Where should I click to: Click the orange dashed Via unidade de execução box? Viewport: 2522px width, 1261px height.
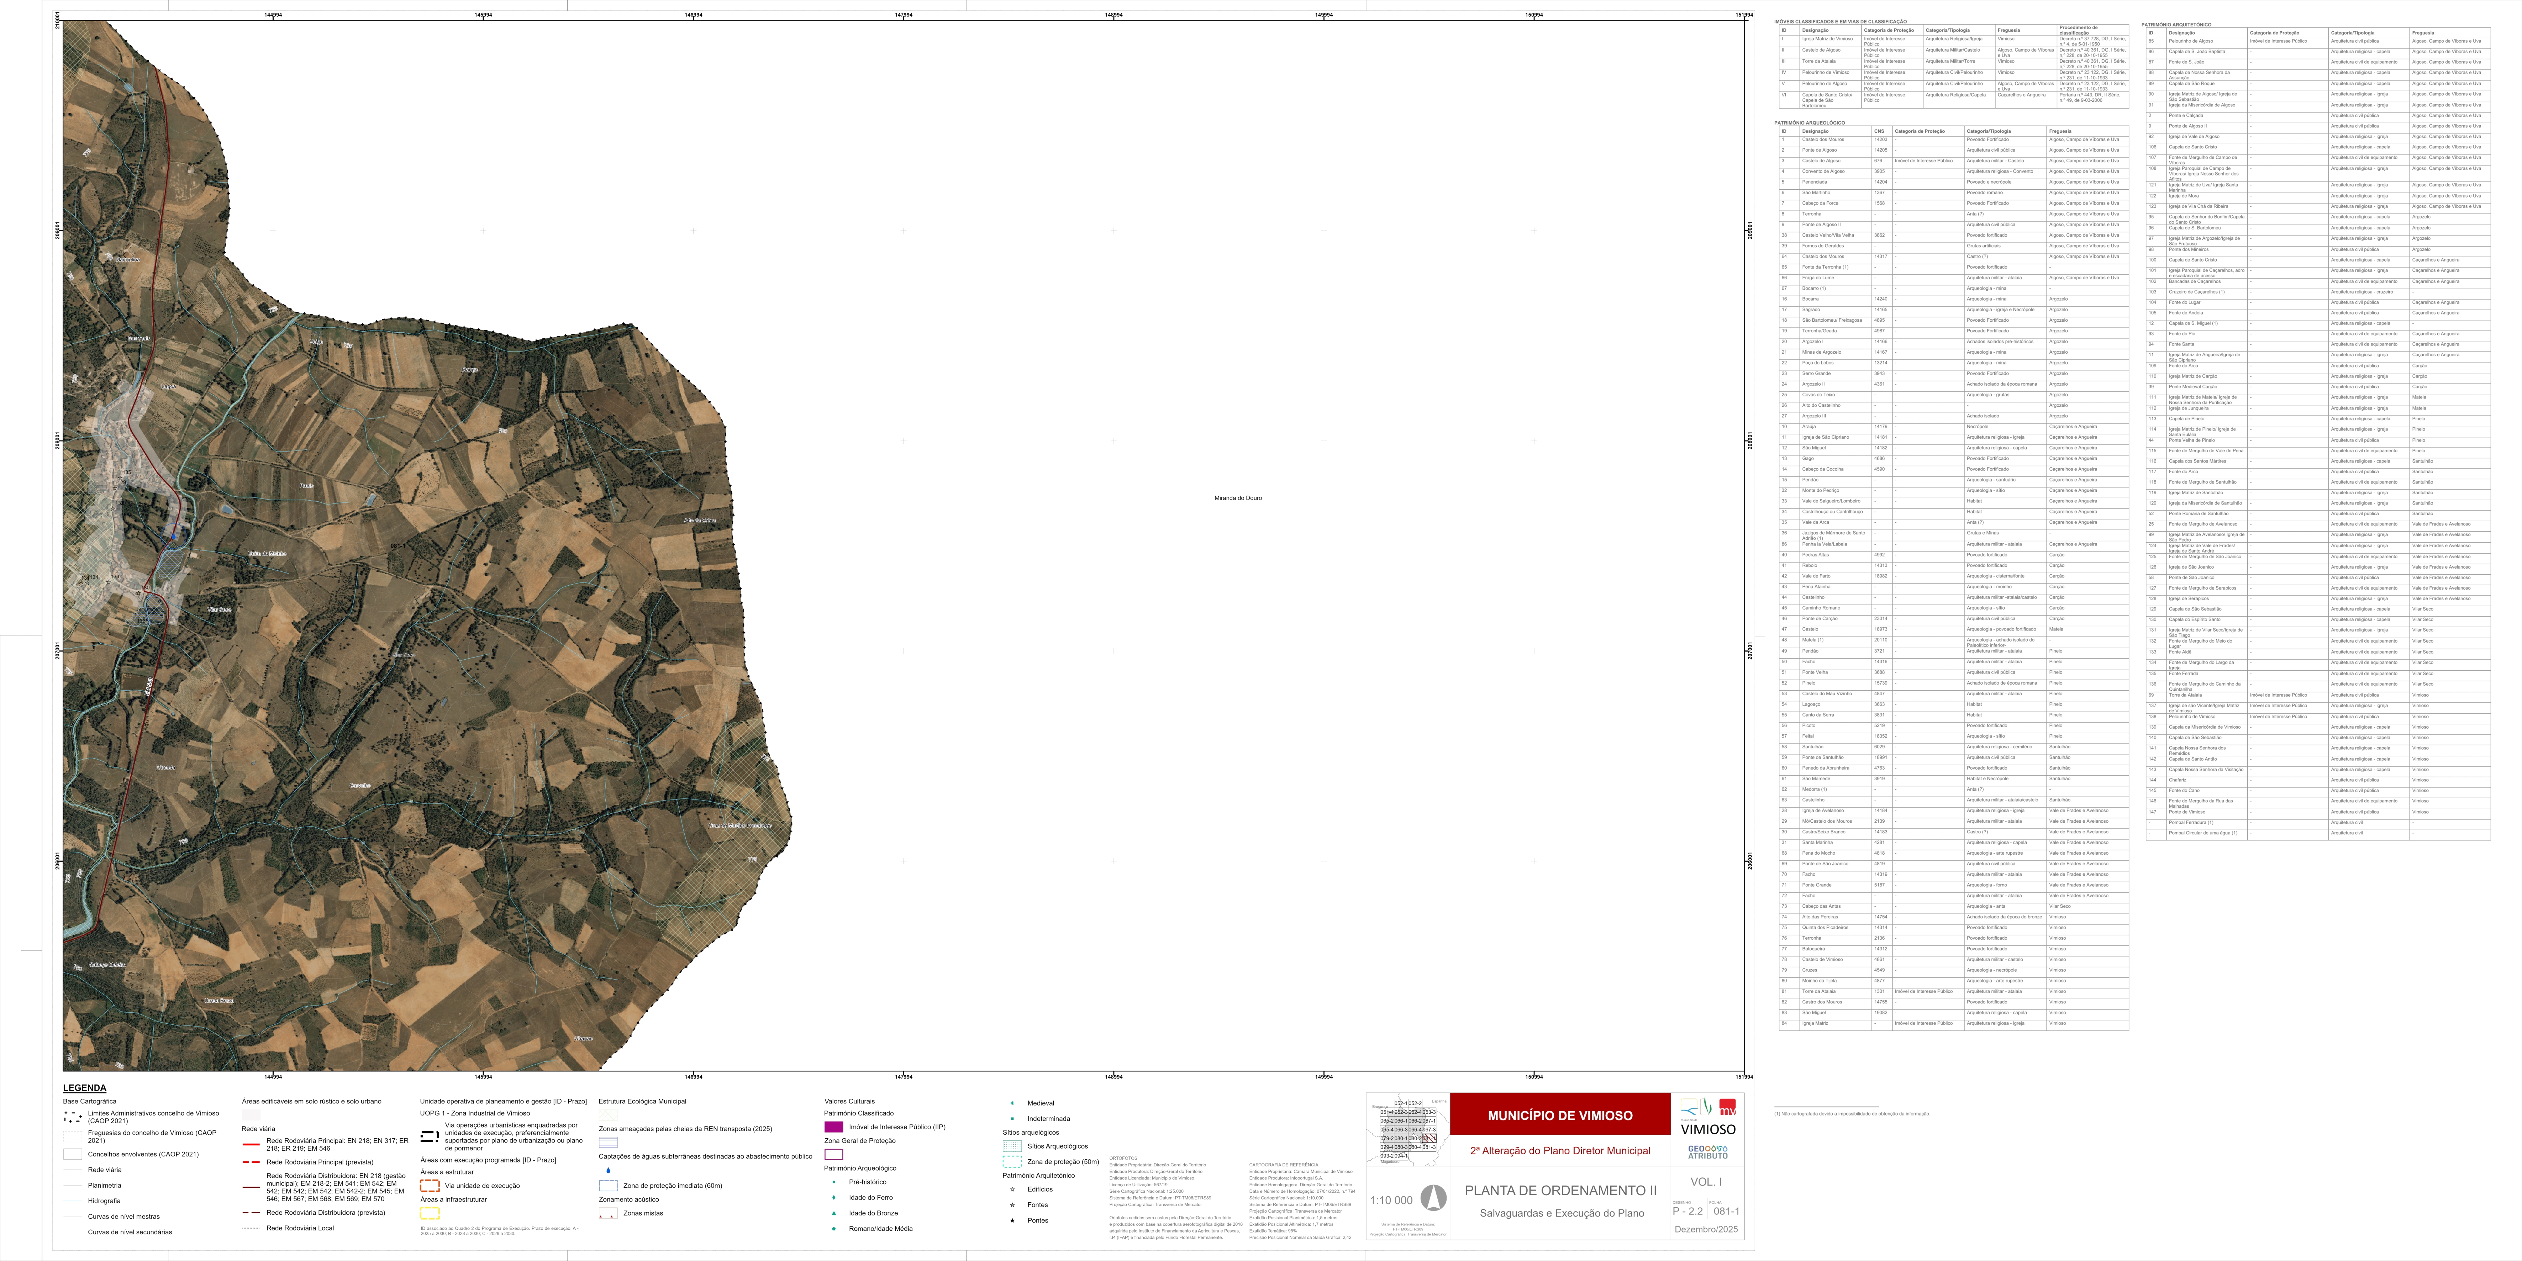430,1186
